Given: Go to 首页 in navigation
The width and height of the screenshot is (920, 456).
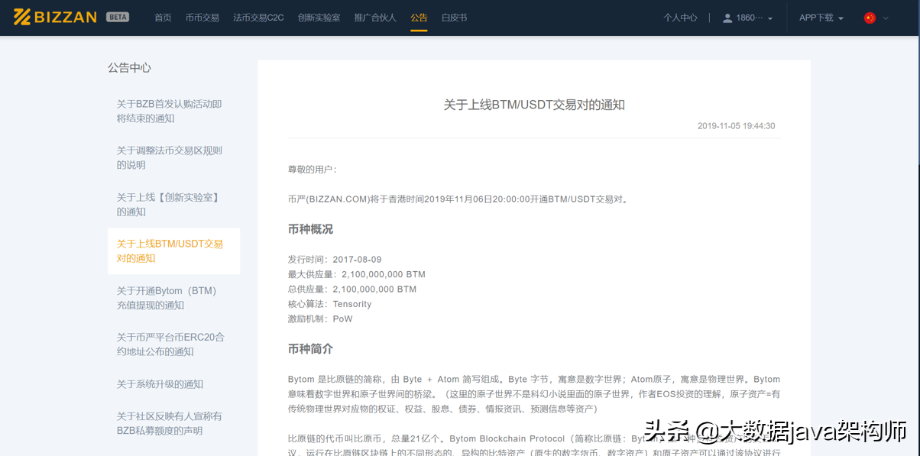Looking at the screenshot, I should pos(163,18).
